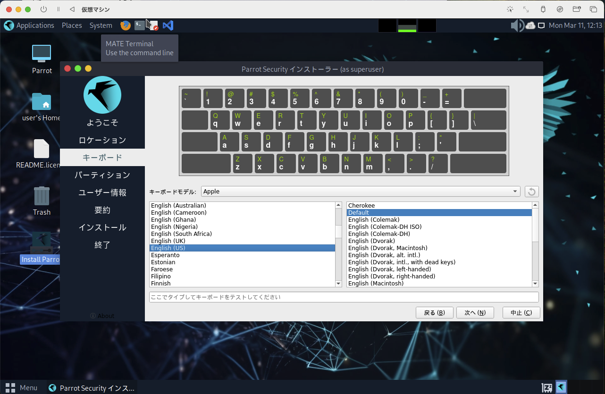
Task: Click the back triangle in VM toolbar
Action: 72,9
